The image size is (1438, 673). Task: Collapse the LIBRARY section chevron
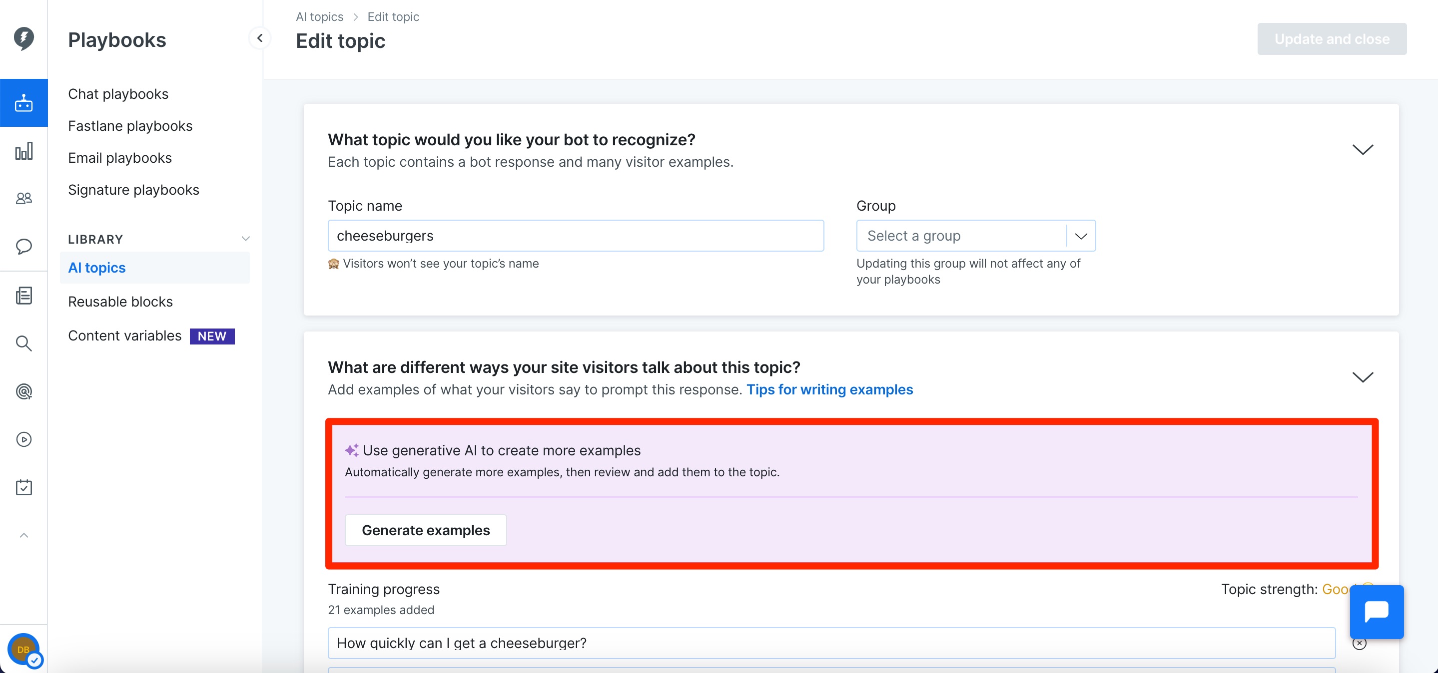245,239
